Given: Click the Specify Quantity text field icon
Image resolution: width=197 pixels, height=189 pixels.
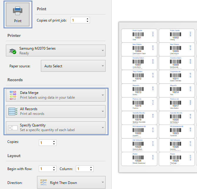Looking at the screenshot, I should tap(13, 128).
